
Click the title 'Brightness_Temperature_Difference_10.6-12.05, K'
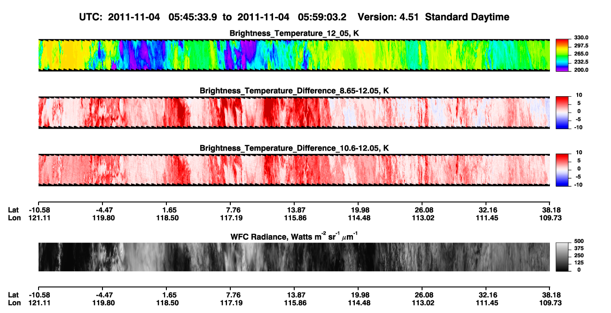[294, 148]
